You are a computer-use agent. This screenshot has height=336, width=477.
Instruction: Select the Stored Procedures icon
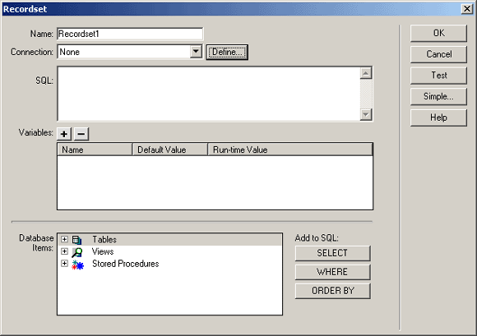(77, 265)
